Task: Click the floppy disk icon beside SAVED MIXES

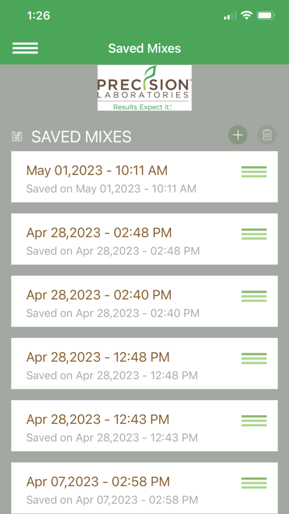Action: [x=17, y=136]
